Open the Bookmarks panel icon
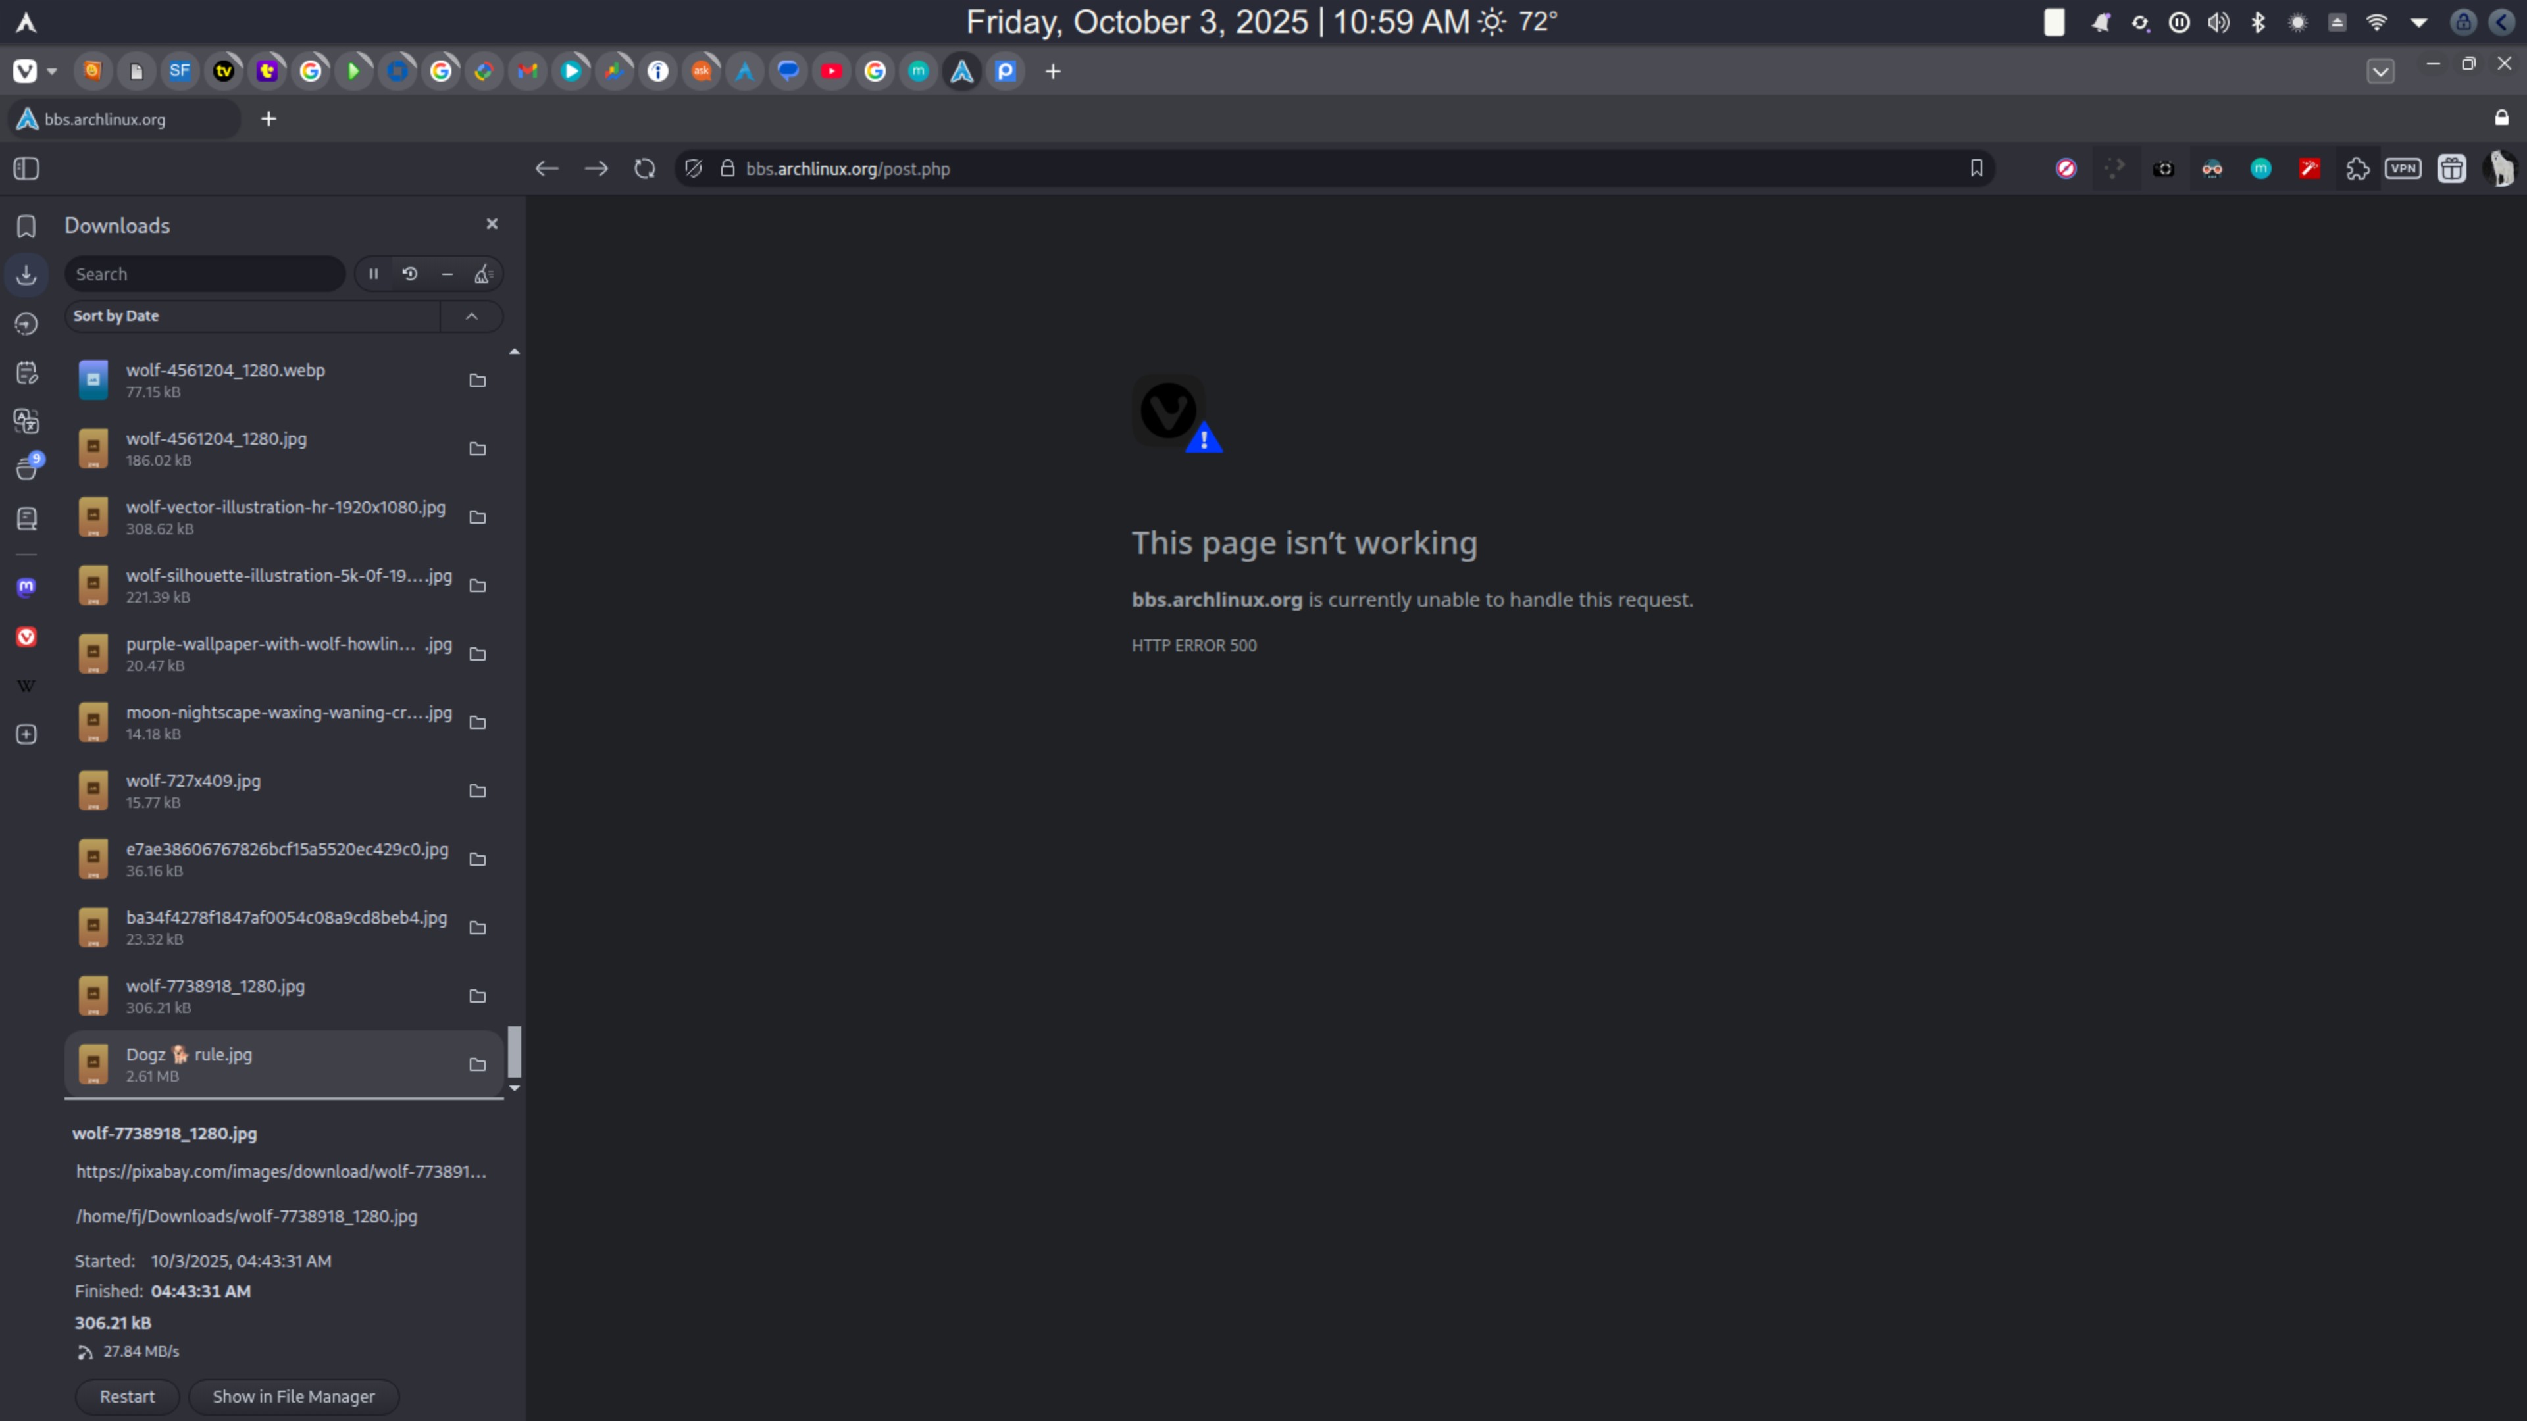The image size is (2527, 1421). coord(26,226)
